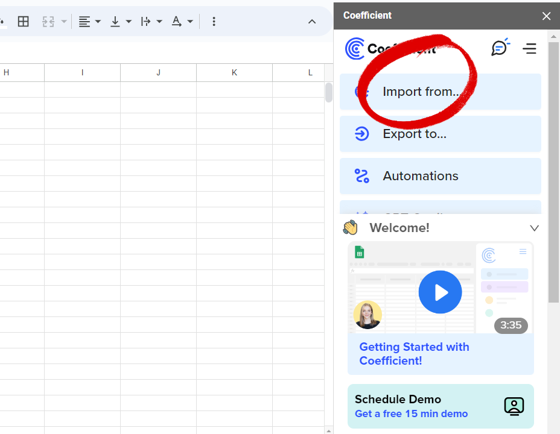Play the Getting Started video

[x=440, y=292]
